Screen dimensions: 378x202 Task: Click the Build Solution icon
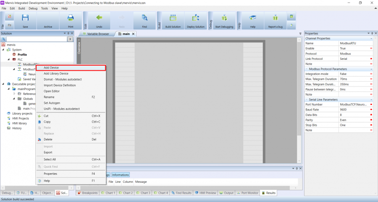point(173,18)
